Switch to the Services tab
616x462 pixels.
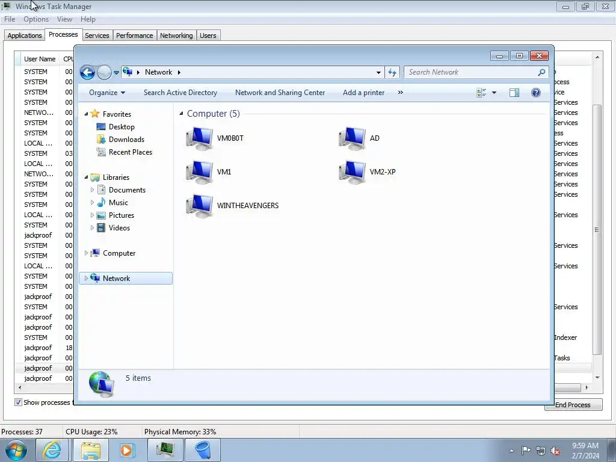coord(97,35)
